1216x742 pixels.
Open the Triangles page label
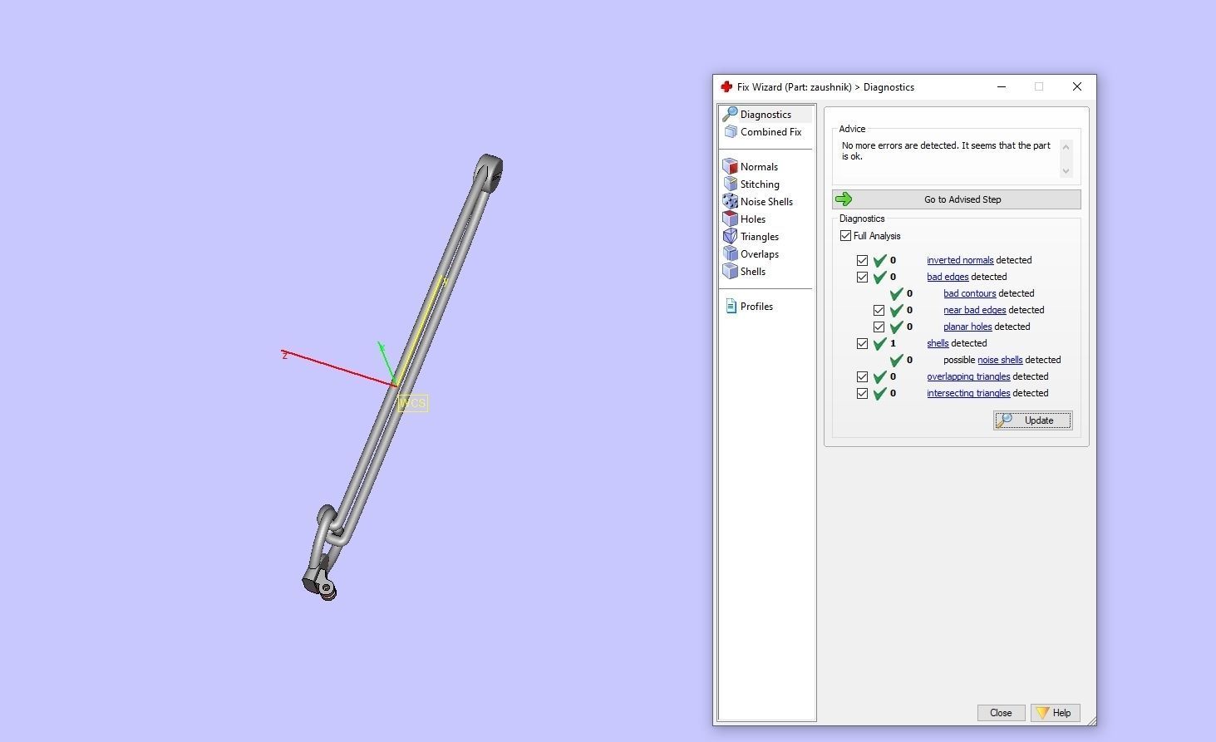coord(760,237)
